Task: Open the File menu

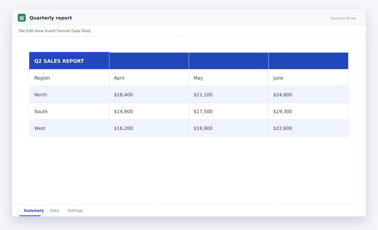Action: tap(22, 31)
